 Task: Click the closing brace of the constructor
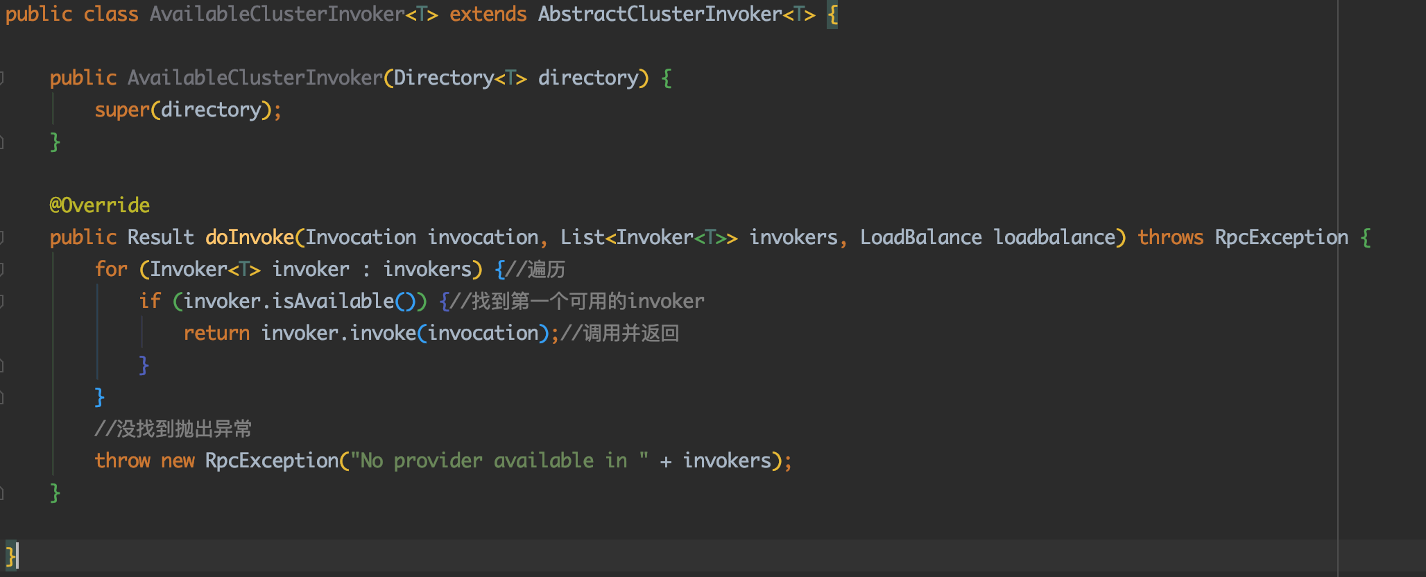(55, 141)
